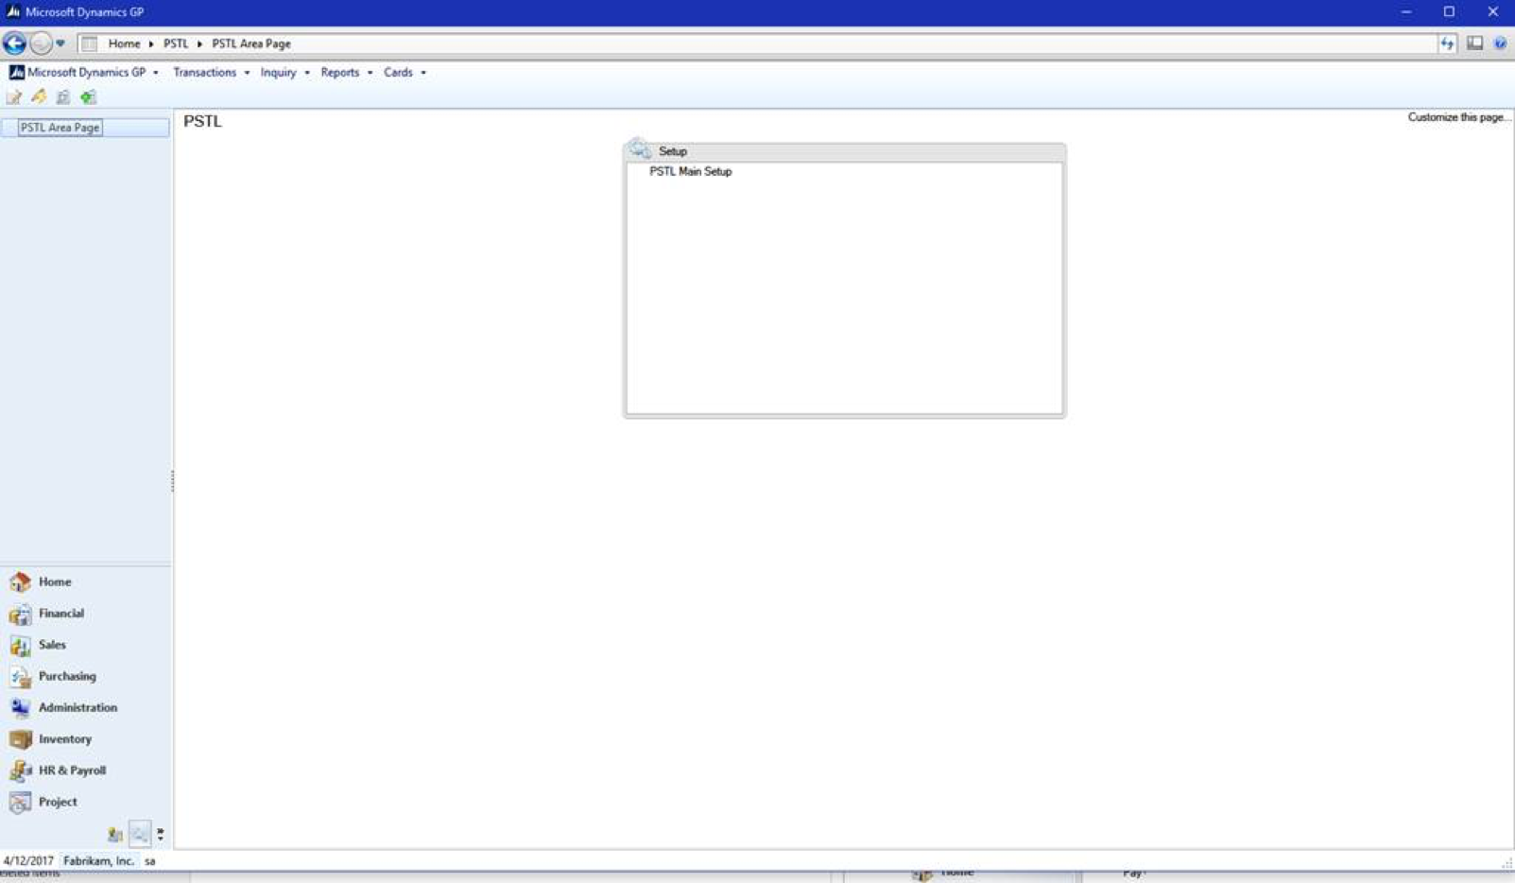
Task: Open the Transactions menu
Action: [204, 72]
